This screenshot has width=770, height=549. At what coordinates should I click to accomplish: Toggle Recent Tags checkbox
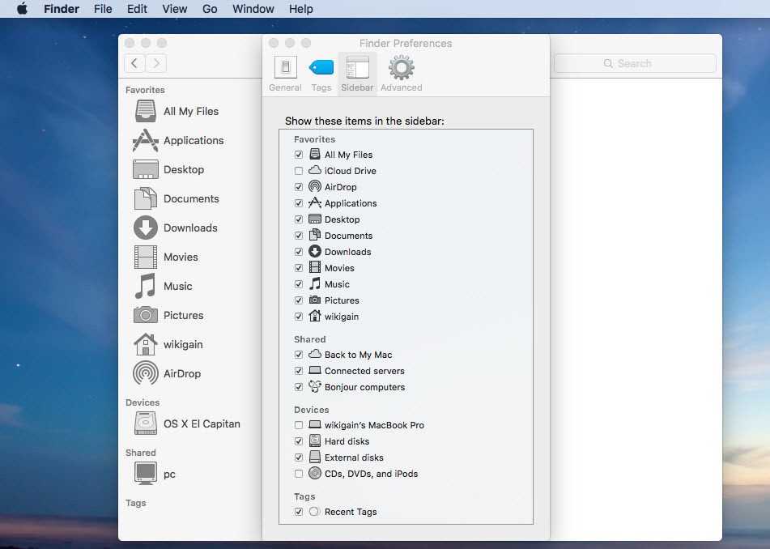pos(299,512)
